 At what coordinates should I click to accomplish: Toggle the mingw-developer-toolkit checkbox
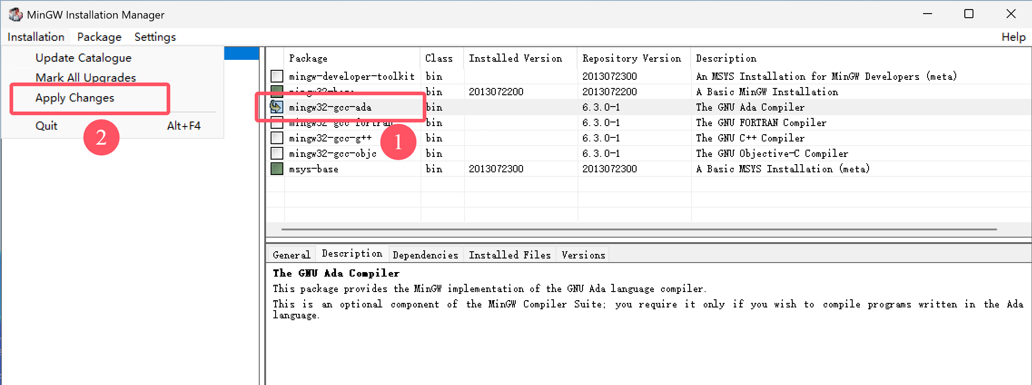point(277,76)
